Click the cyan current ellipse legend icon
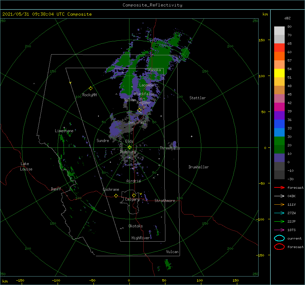This screenshot has width=305, height=285. [x=279, y=238]
